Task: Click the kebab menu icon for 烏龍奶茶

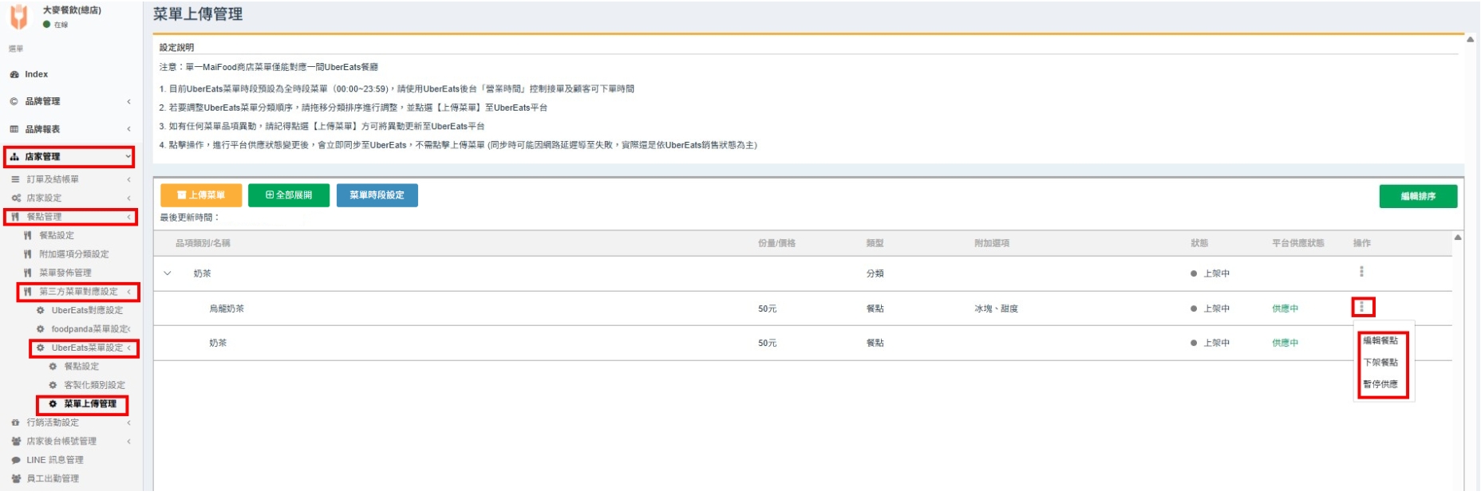Action: pos(1362,307)
